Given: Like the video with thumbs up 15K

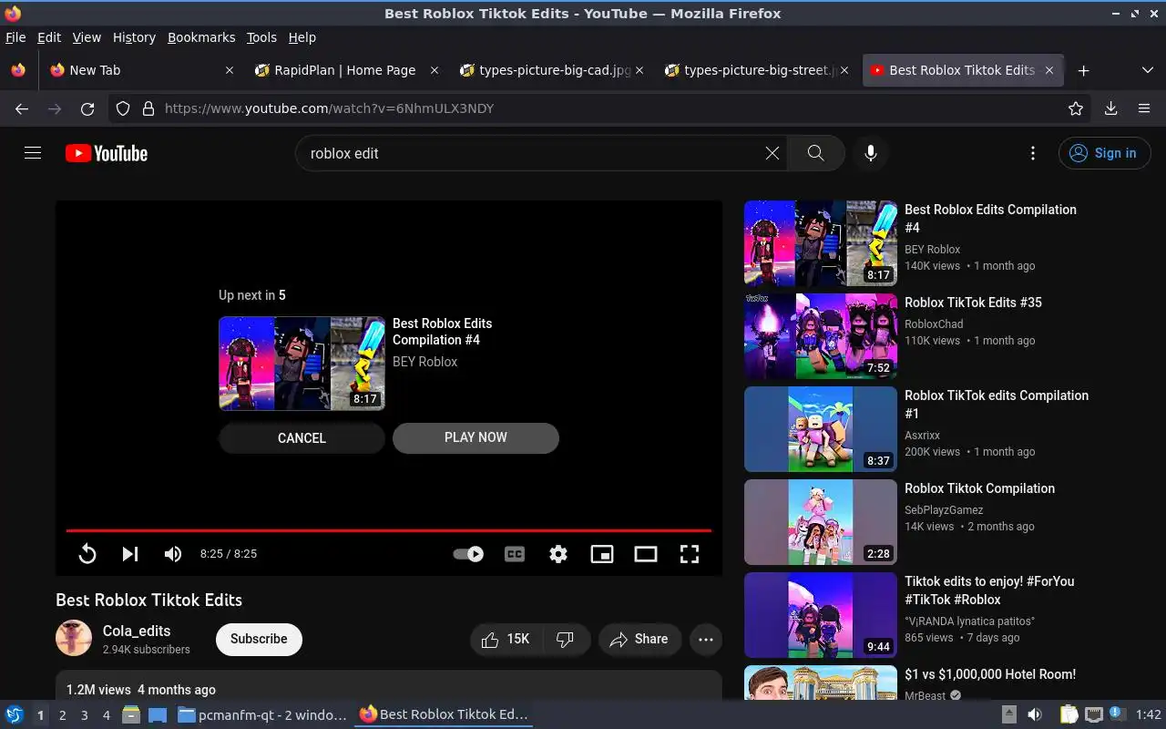Looking at the screenshot, I should pyautogui.click(x=505, y=639).
